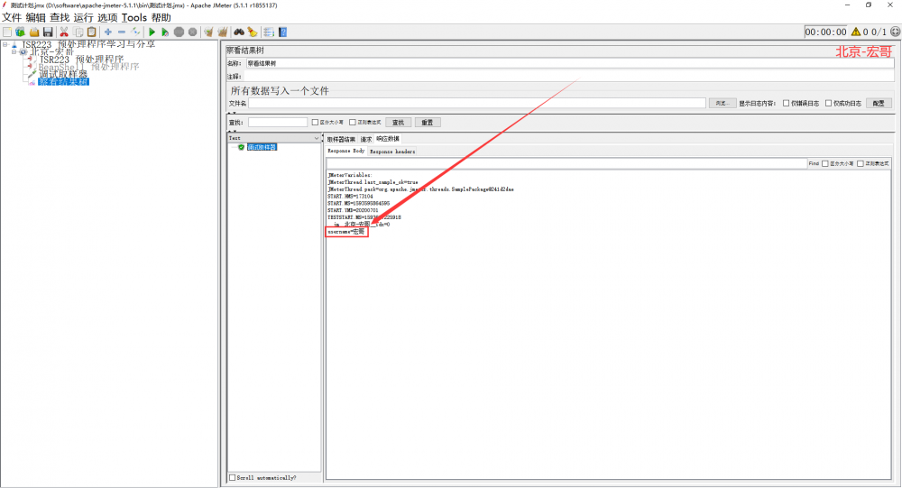Collapse the 北京-宏哥 thread group node
902x488 pixels.
tap(14, 51)
